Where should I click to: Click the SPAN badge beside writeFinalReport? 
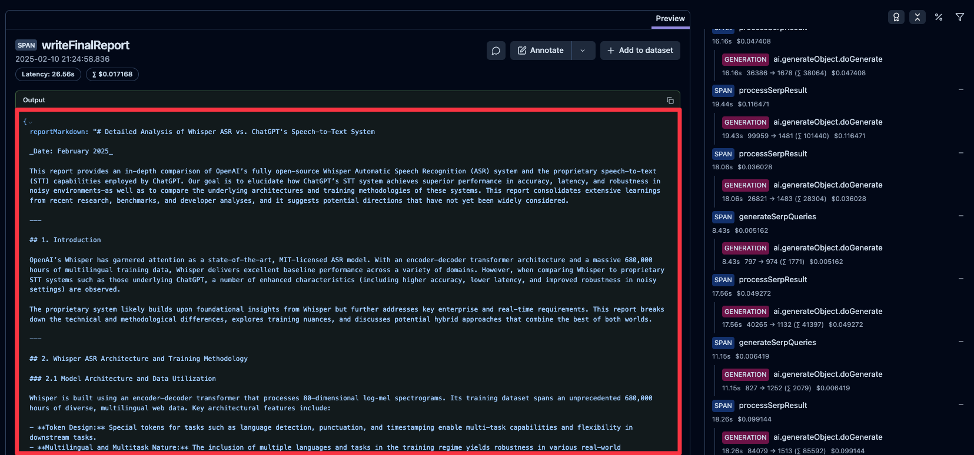point(26,45)
